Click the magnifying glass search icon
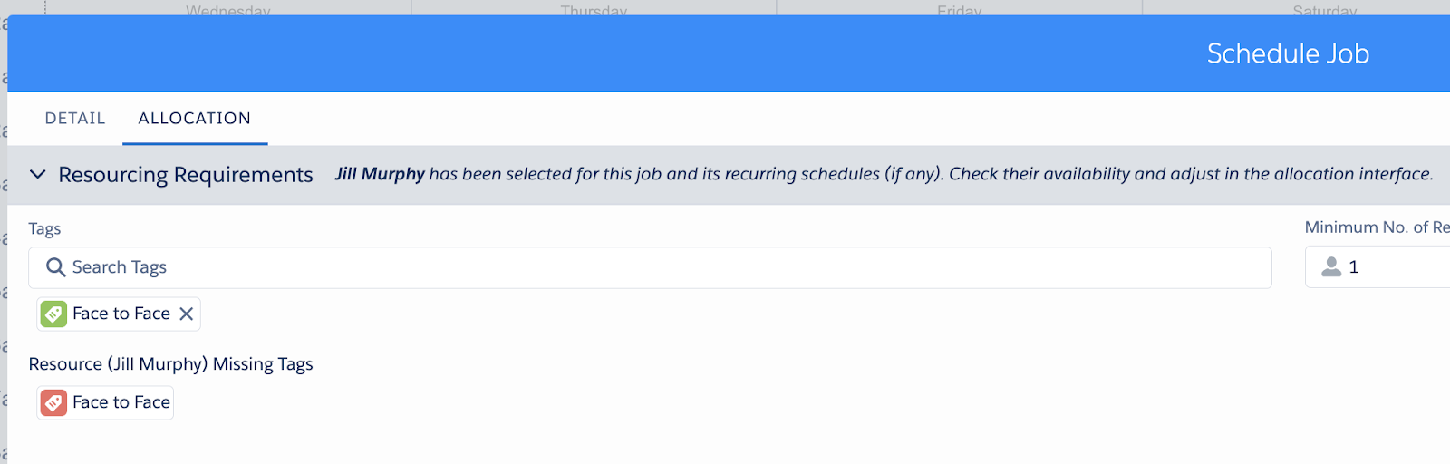The width and height of the screenshot is (1450, 464). [x=55, y=267]
